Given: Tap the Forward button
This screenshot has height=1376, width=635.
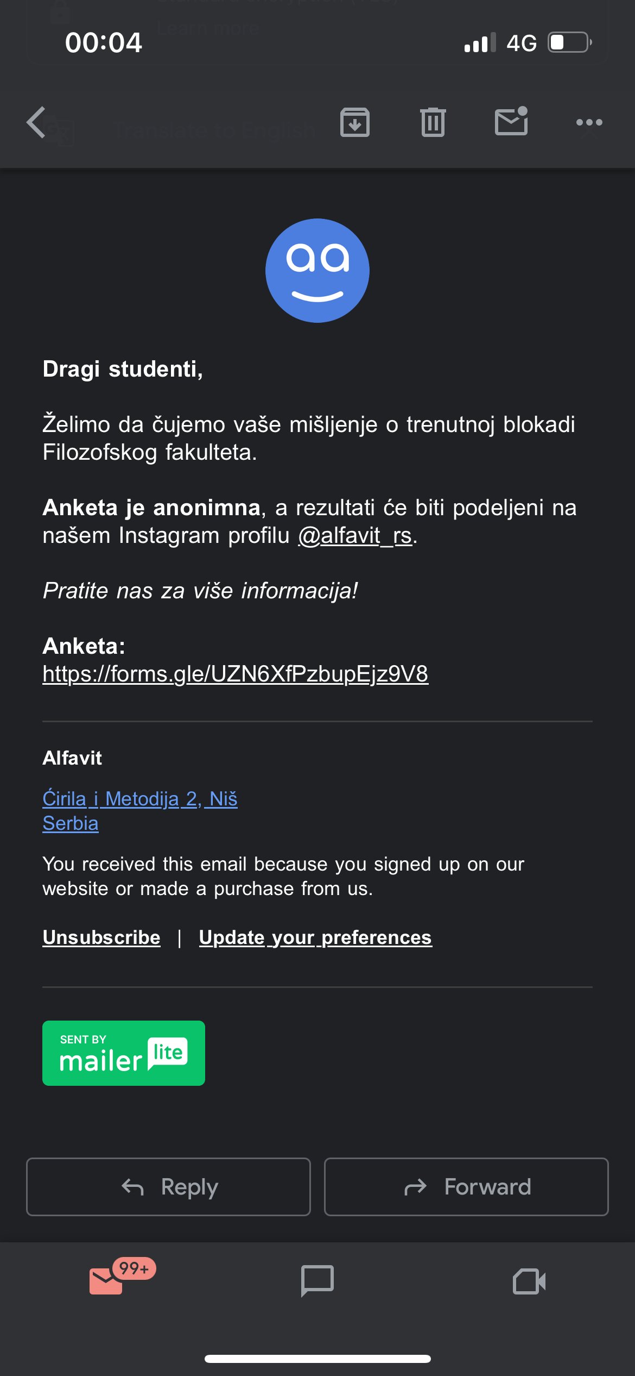Looking at the screenshot, I should (466, 1187).
